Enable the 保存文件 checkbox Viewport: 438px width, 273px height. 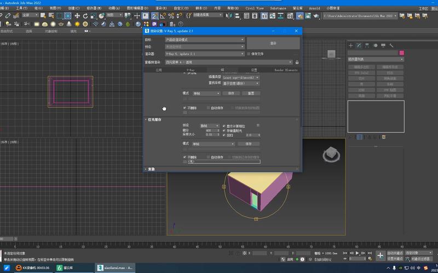click(249, 54)
